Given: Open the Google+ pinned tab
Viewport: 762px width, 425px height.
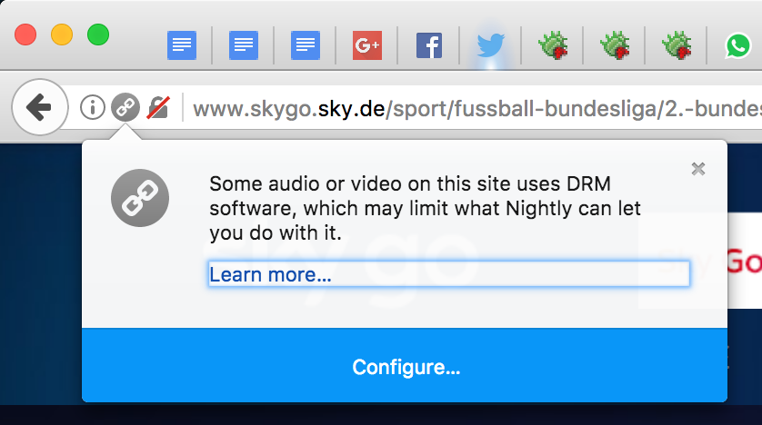Looking at the screenshot, I should pyautogui.click(x=367, y=44).
